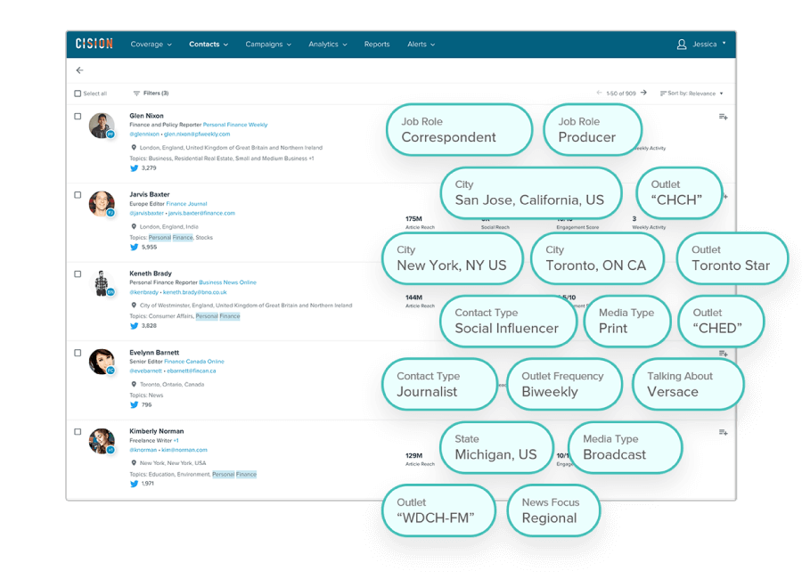Expand the Coverage menu
Image resolution: width=802 pixels, height=579 pixels.
151,44
